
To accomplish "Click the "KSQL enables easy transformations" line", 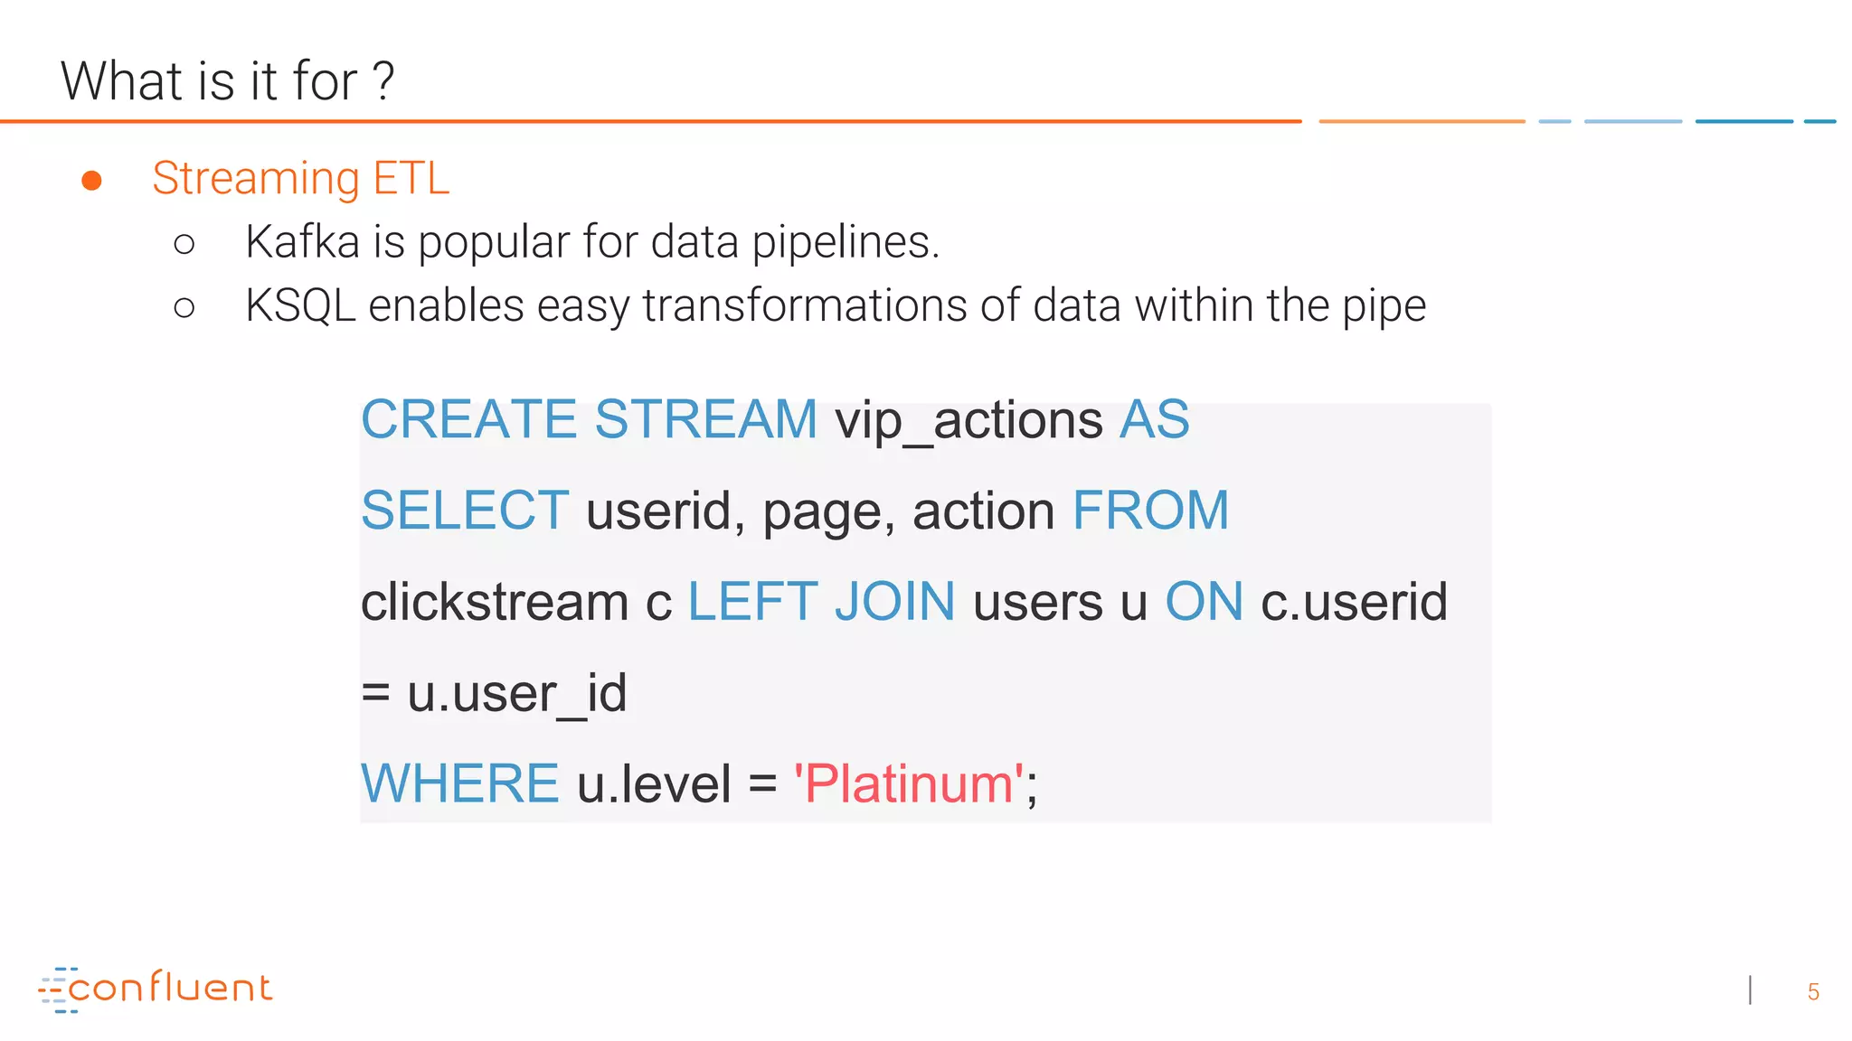I will (x=835, y=305).
